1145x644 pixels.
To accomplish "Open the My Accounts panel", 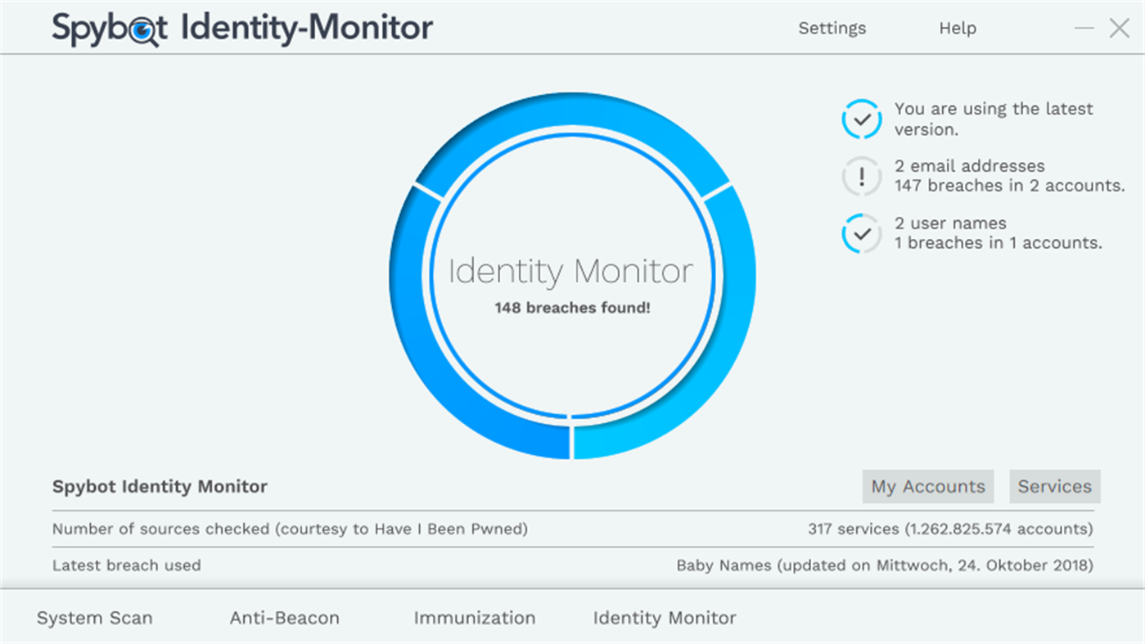I will click(927, 486).
